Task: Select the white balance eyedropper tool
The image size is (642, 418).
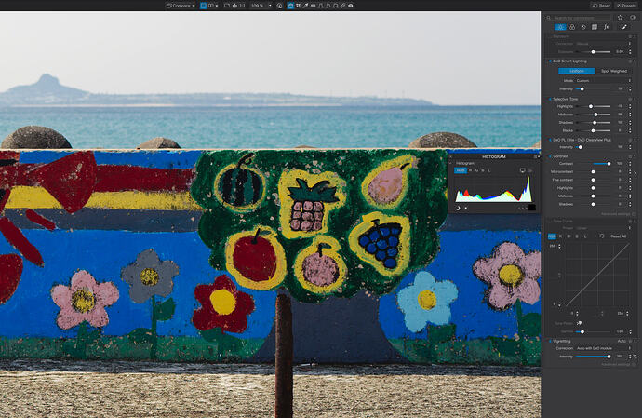Action: tap(305, 6)
